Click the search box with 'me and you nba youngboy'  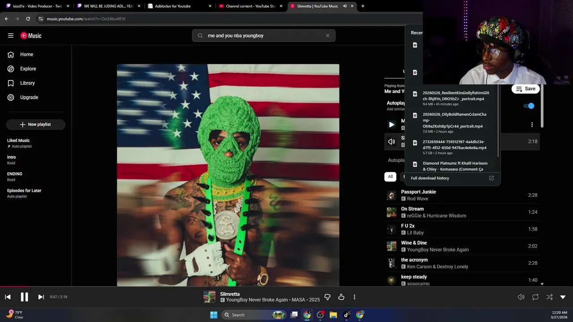(263, 36)
